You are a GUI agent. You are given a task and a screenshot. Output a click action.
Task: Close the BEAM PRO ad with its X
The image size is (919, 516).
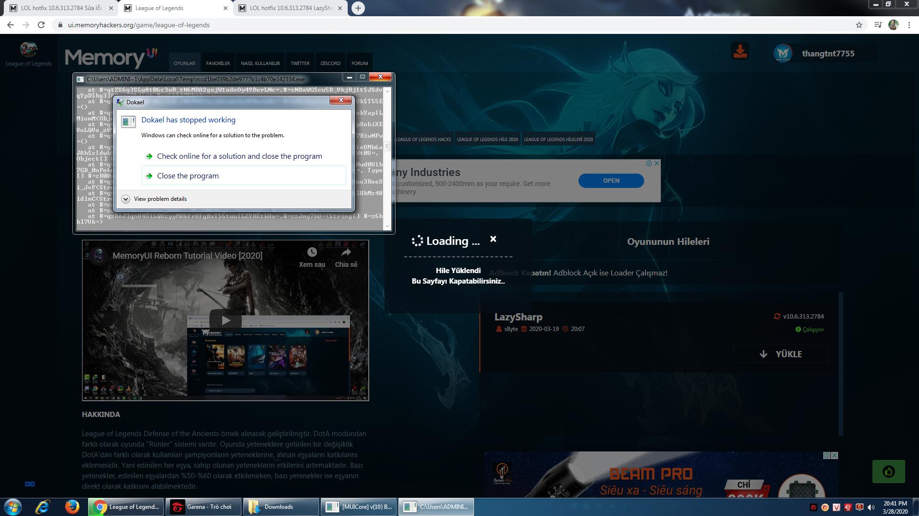[x=835, y=456]
